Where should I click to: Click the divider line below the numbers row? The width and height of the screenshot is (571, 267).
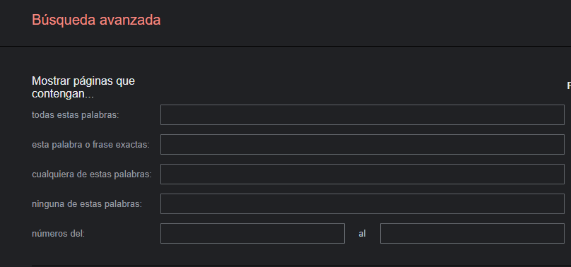tap(302, 266)
